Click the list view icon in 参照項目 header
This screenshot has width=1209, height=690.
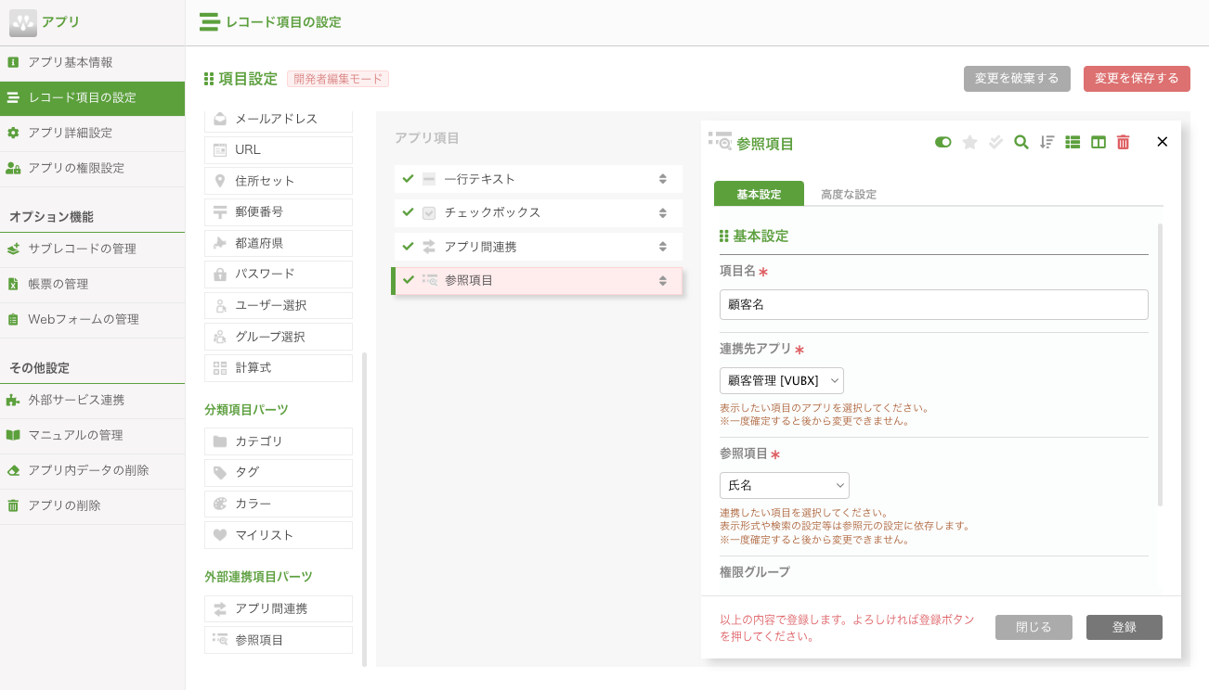click(x=1072, y=142)
